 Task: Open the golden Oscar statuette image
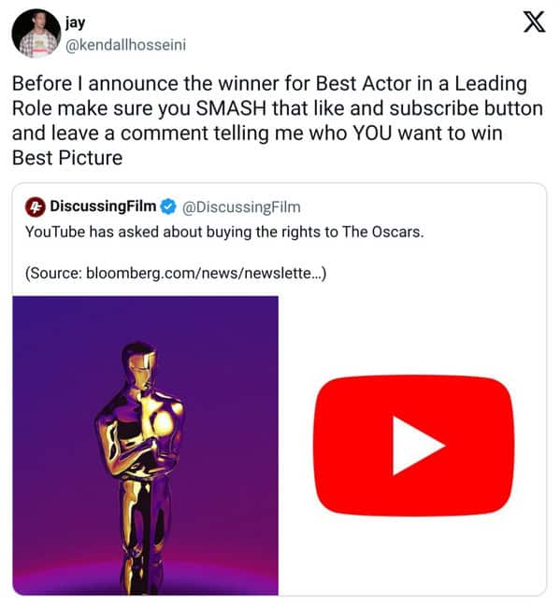[x=145, y=446]
